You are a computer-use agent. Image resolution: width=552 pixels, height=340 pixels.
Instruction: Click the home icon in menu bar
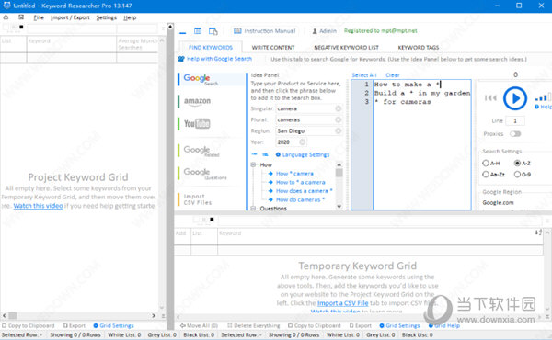click(x=6, y=17)
